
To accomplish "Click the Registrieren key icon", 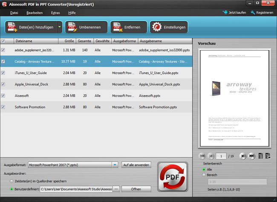I will [253, 12].
